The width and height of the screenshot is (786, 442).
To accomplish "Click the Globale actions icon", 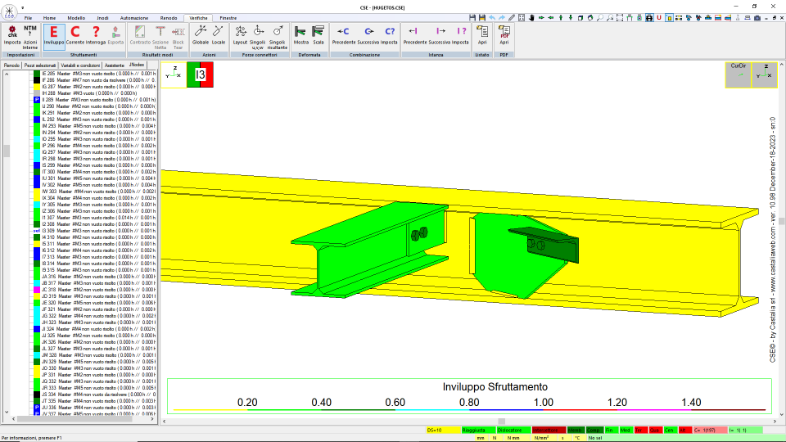I will pos(201,35).
